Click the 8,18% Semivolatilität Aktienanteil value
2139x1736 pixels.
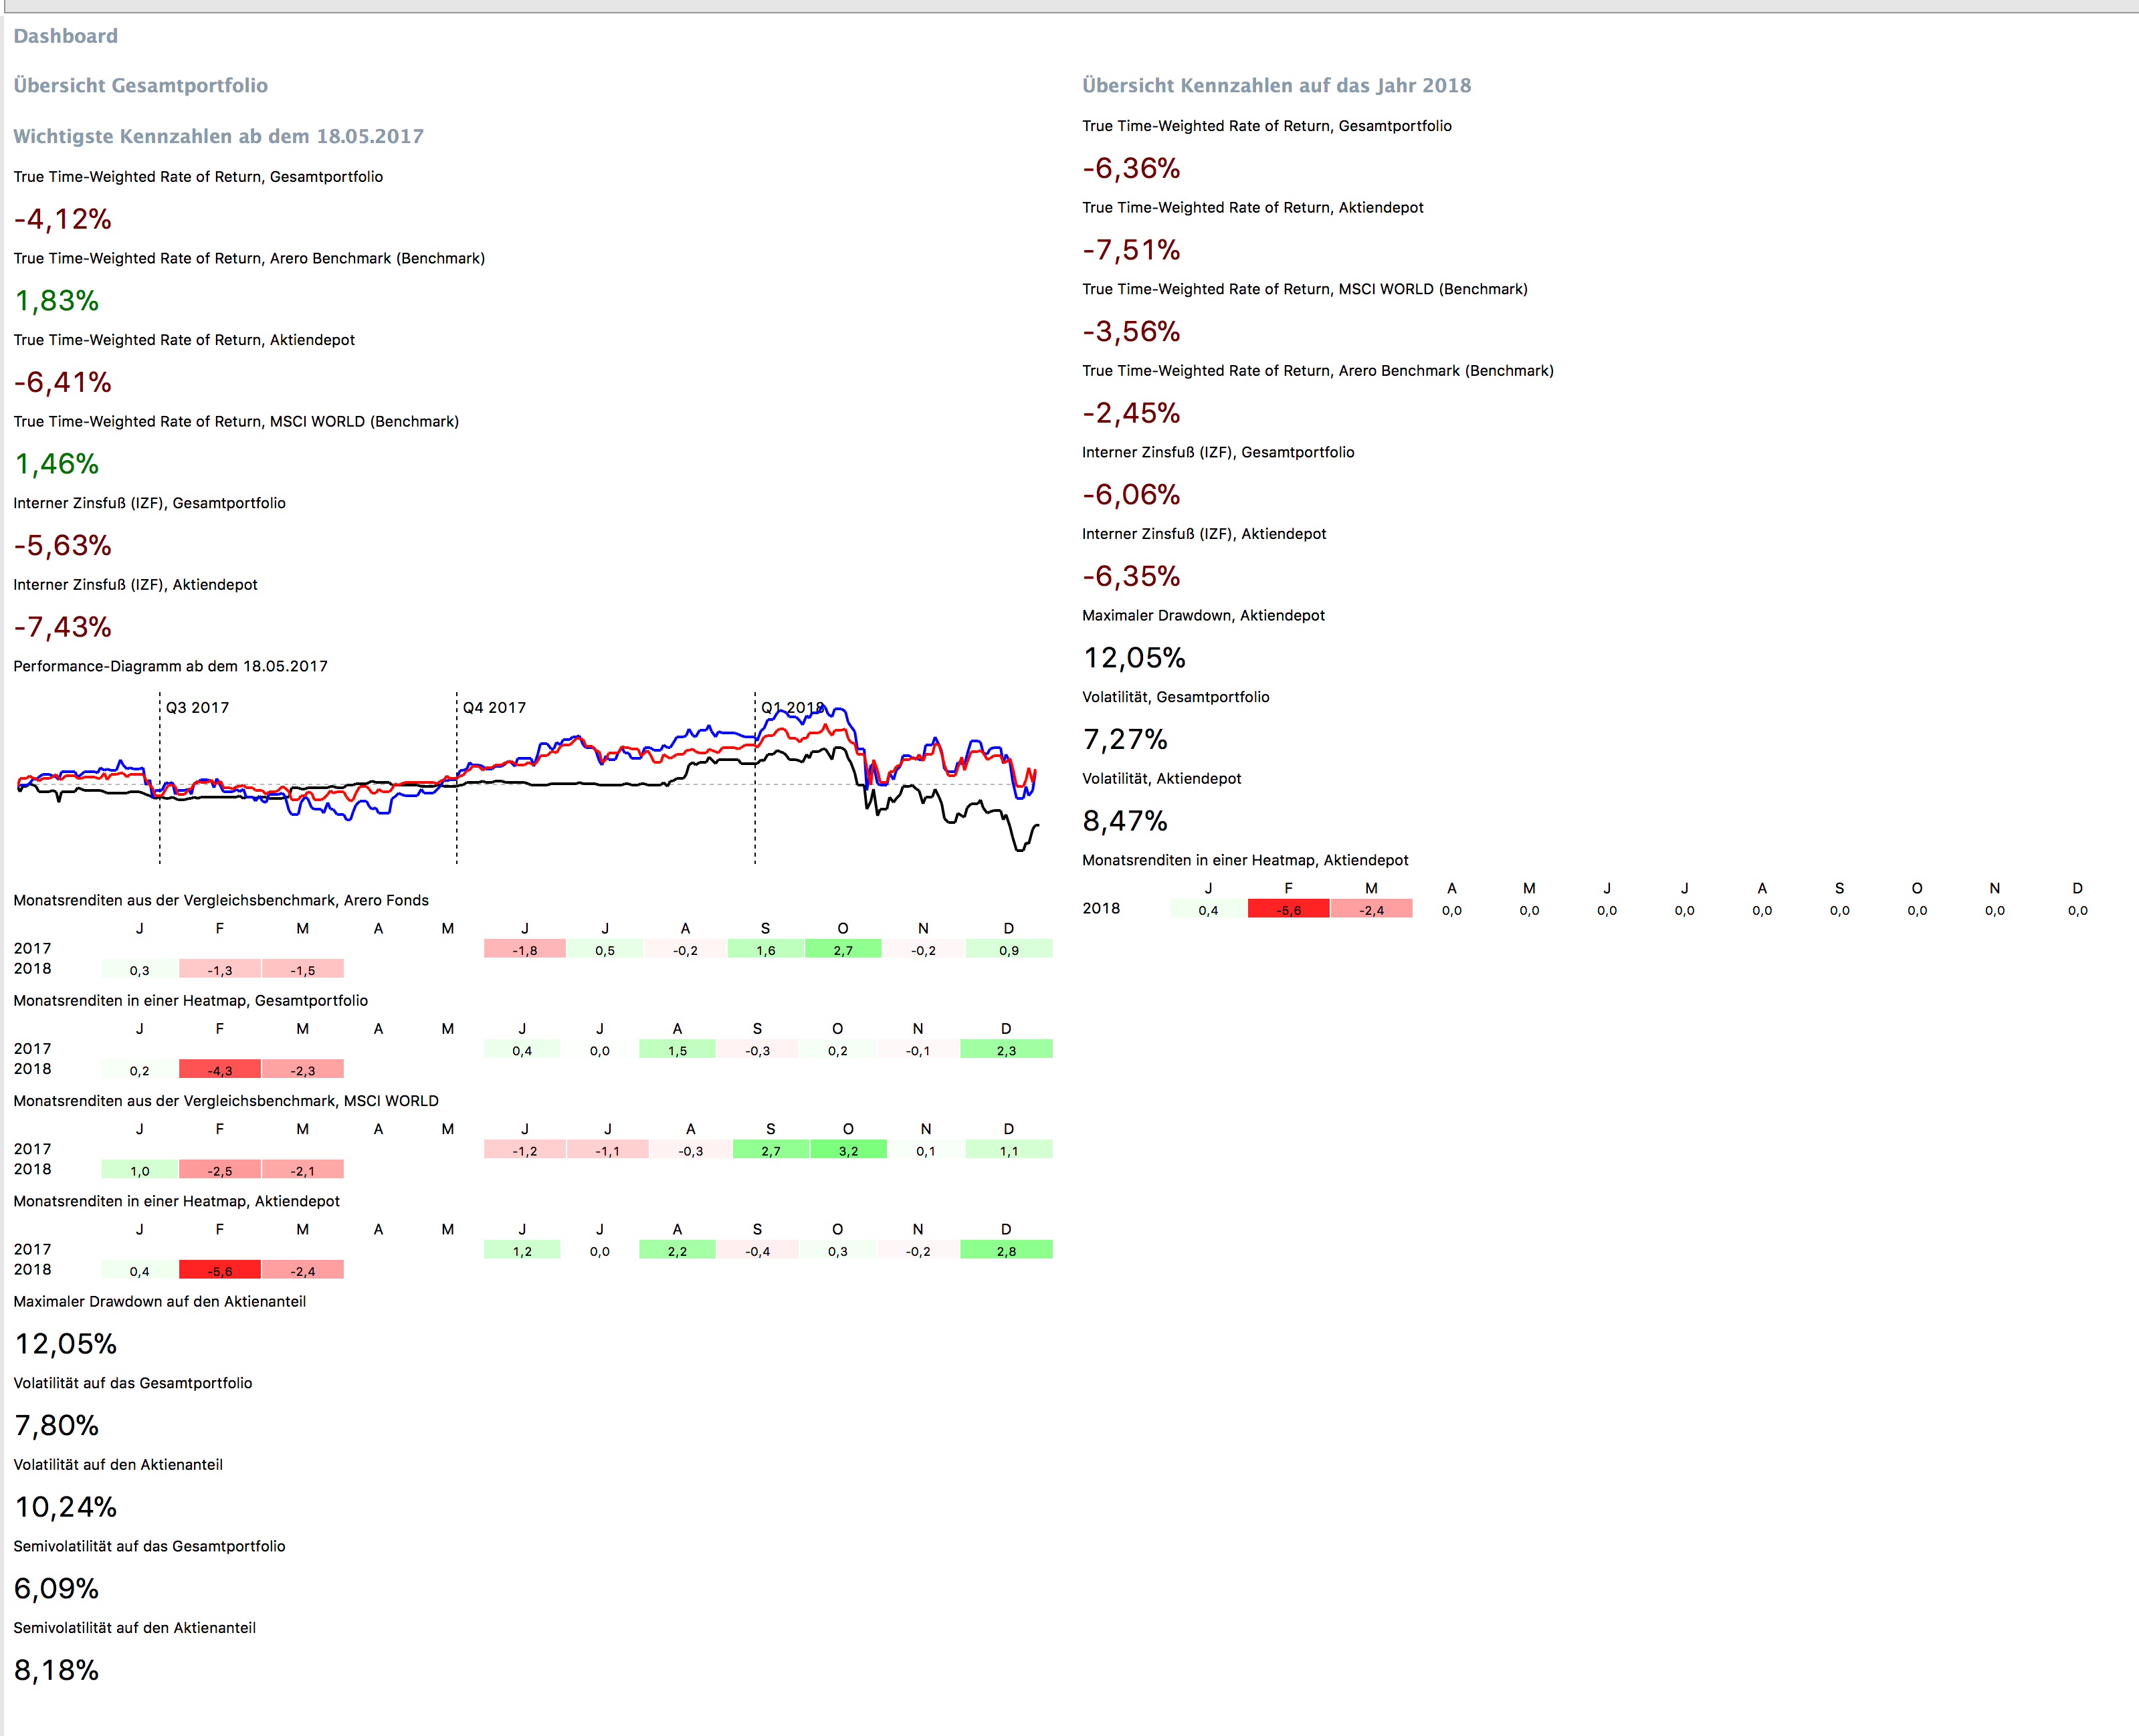tap(56, 1670)
